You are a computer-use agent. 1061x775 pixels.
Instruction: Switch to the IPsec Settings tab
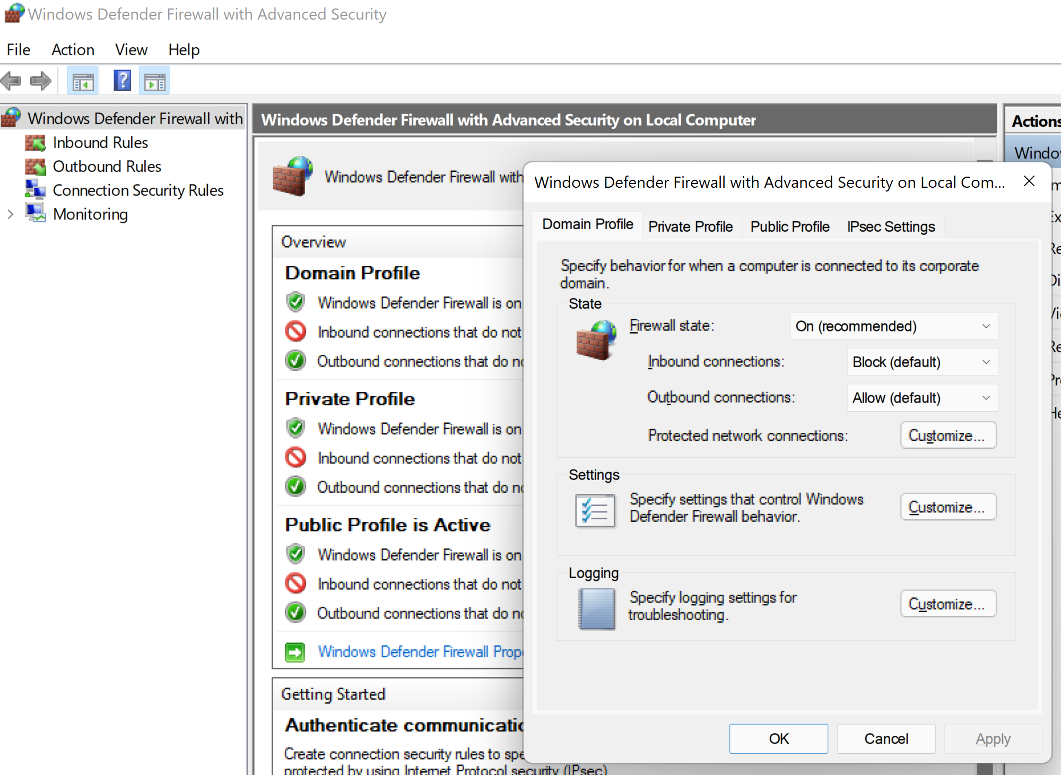(891, 227)
